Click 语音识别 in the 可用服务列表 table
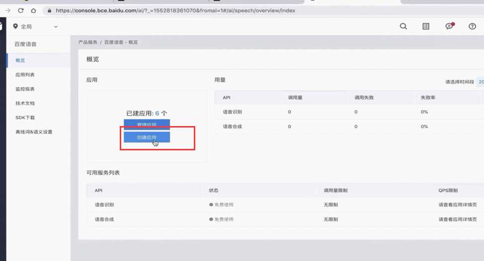This screenshot has height=261, width=484. 104,204
